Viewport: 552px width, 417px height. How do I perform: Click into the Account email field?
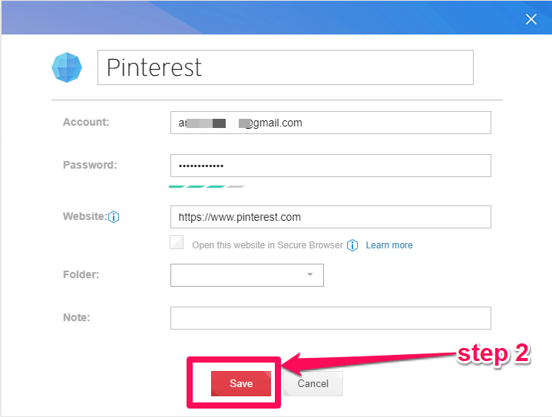click(331, 123)
